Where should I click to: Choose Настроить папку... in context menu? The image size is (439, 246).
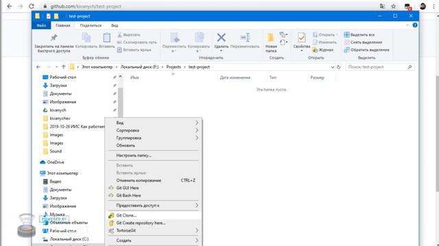coord(154,155)
